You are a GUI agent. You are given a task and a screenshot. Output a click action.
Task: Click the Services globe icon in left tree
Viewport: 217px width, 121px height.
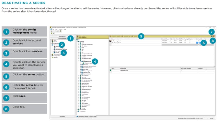pos(53,45)
